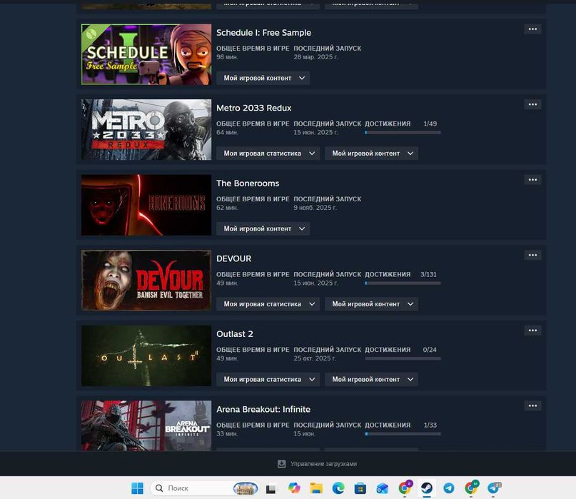Open the three-dot menu for The Bonerooms
The image size is (576, 499).
[x=532, y=180]
